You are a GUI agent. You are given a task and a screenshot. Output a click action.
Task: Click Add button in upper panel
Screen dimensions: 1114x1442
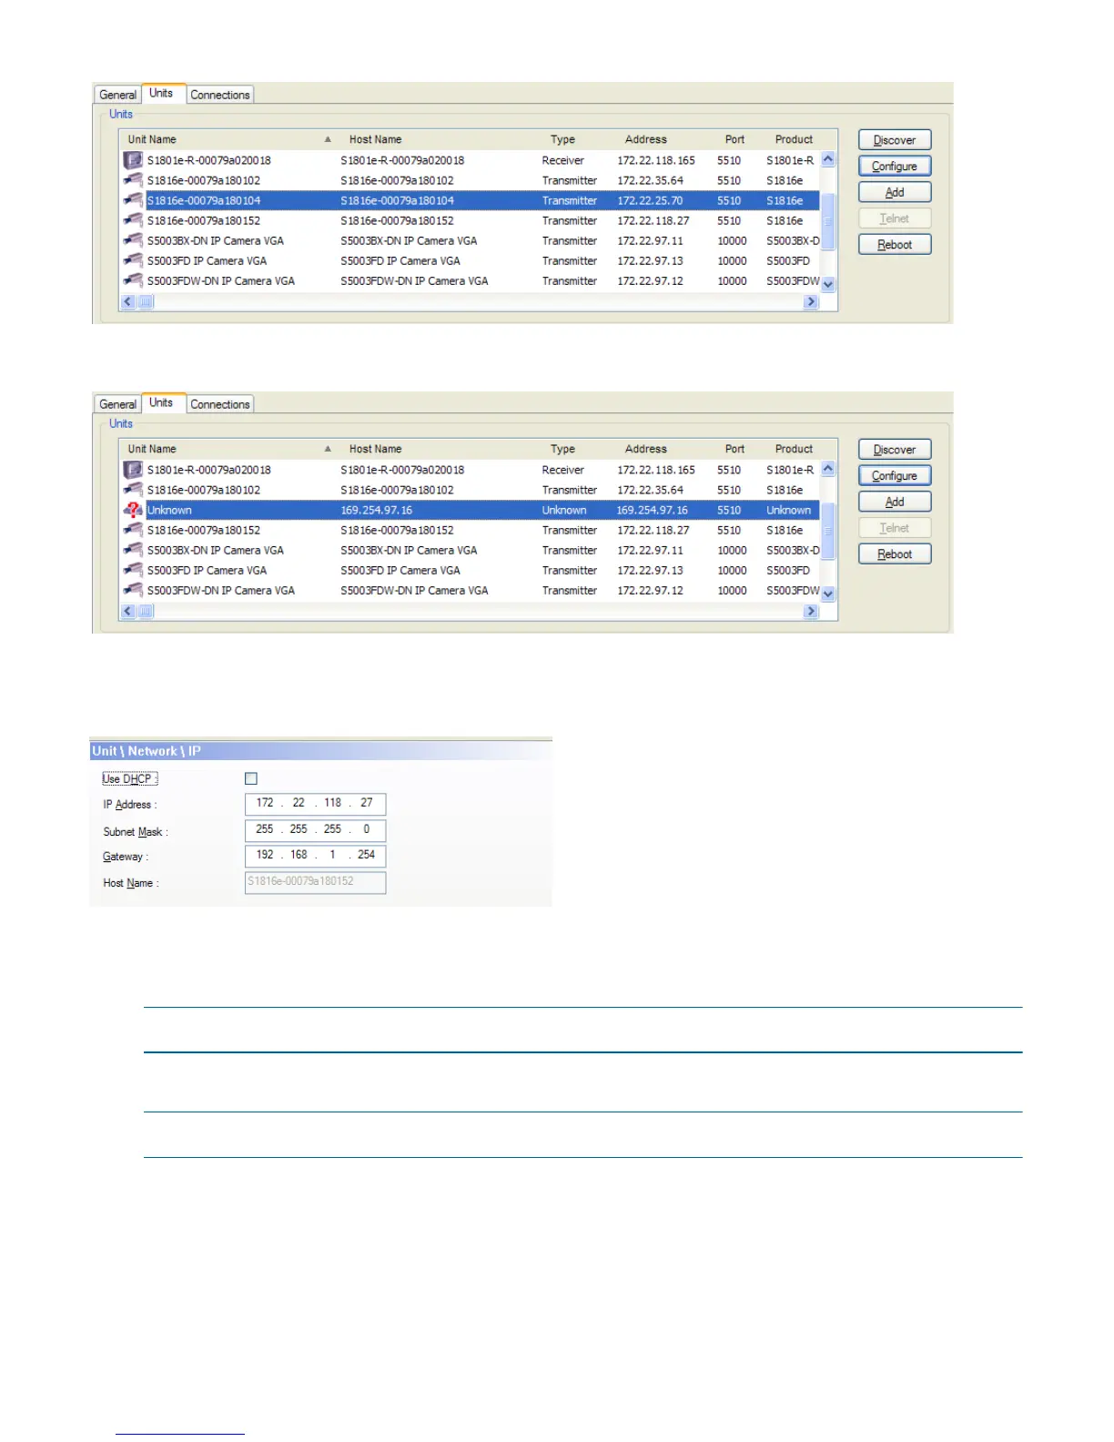click(x=895, y=193)
